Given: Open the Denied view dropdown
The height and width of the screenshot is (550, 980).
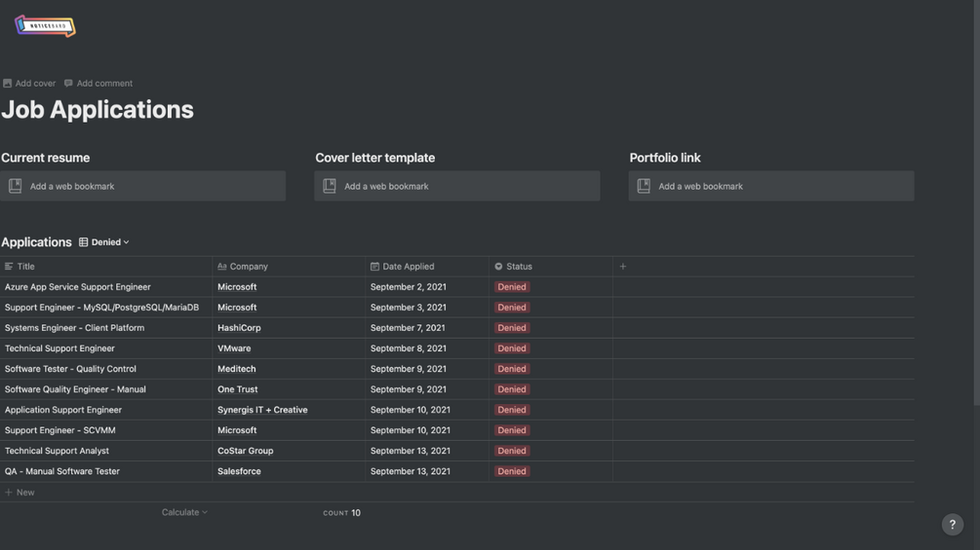Looking at the screenshot, I should coord(105,242).
